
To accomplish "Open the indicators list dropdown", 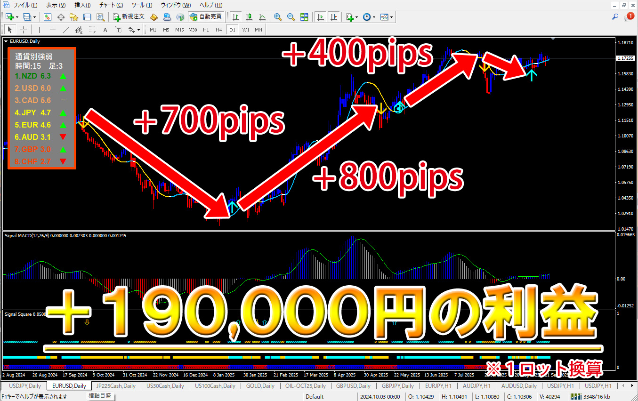I will (x=352, y=17).
